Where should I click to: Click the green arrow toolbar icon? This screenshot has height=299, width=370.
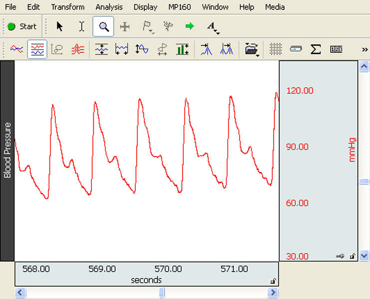[189, 26]
